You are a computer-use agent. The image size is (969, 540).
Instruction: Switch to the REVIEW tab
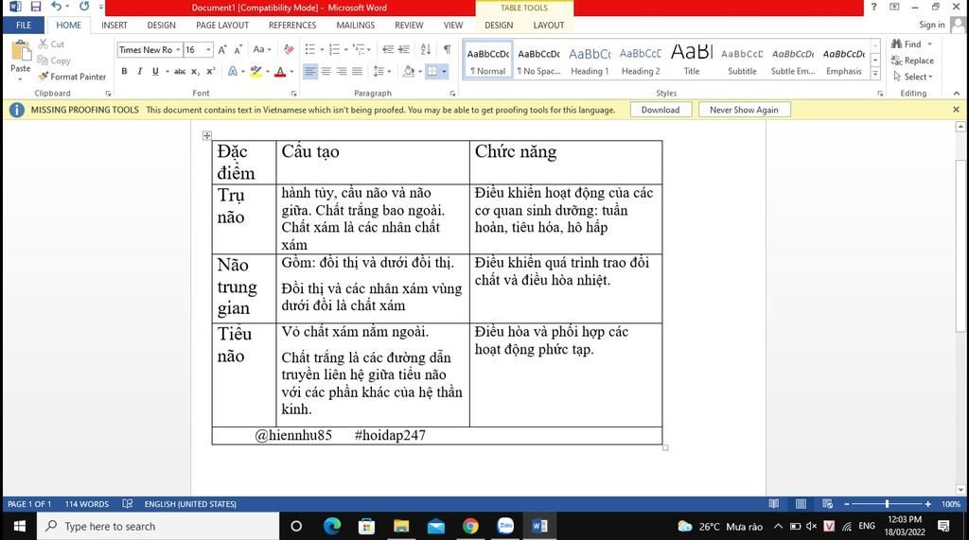[409, 26]
